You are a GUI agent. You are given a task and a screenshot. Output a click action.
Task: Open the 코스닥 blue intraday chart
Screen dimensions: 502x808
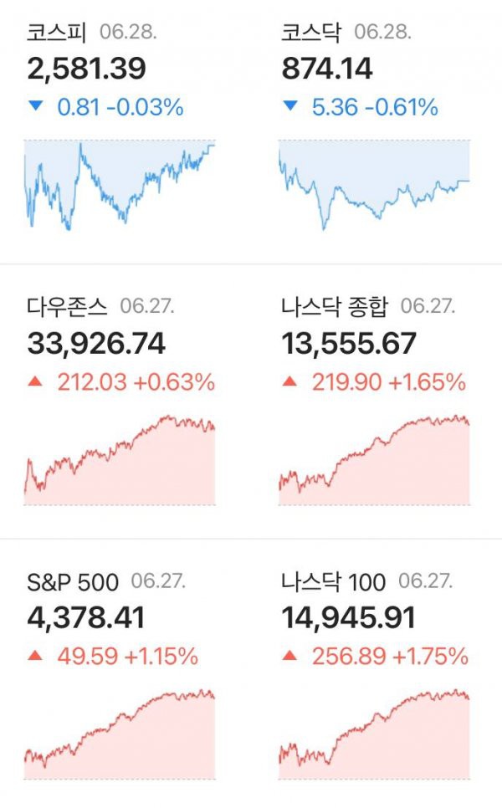[x=374, y=185]
